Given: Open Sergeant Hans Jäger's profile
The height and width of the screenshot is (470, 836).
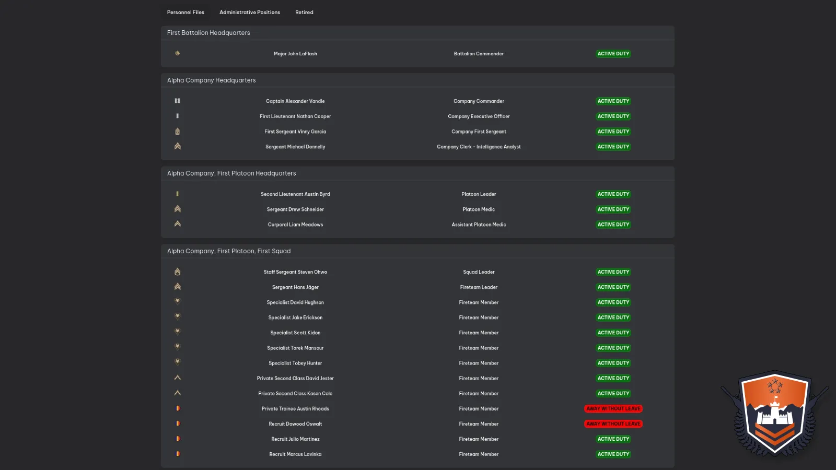Looking at the screenshot, I should click(x=295, y=287).
